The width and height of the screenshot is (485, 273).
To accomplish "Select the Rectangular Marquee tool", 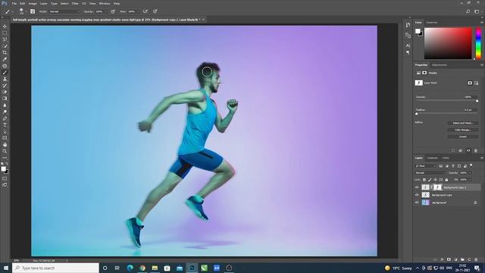I will pos(5,33).
